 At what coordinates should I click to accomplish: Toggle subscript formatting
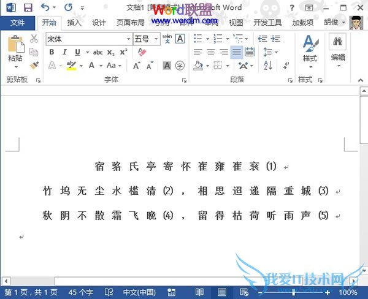coord(111,52)
